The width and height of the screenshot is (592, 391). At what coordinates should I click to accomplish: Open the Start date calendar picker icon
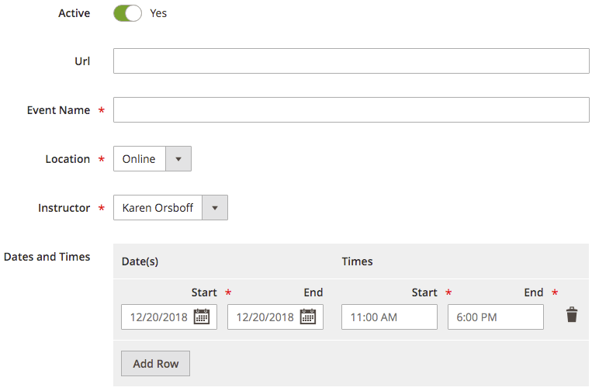[x=202, y=317]
